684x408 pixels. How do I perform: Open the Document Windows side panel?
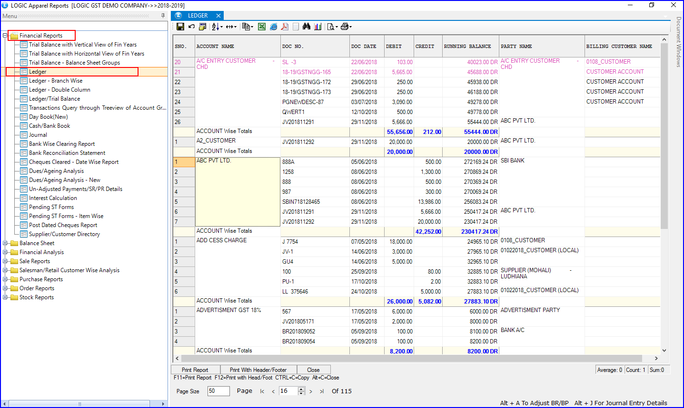click(678, 42)
